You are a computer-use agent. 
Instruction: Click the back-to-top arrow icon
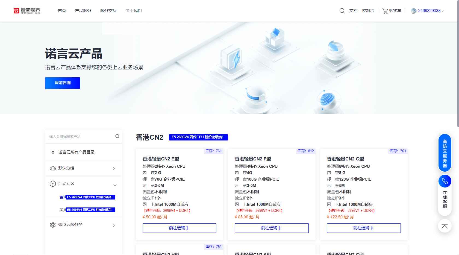click(445, 226)
